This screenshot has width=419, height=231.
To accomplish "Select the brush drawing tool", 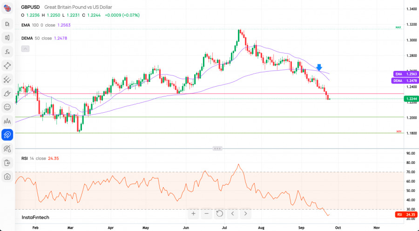I will (7, 93).
